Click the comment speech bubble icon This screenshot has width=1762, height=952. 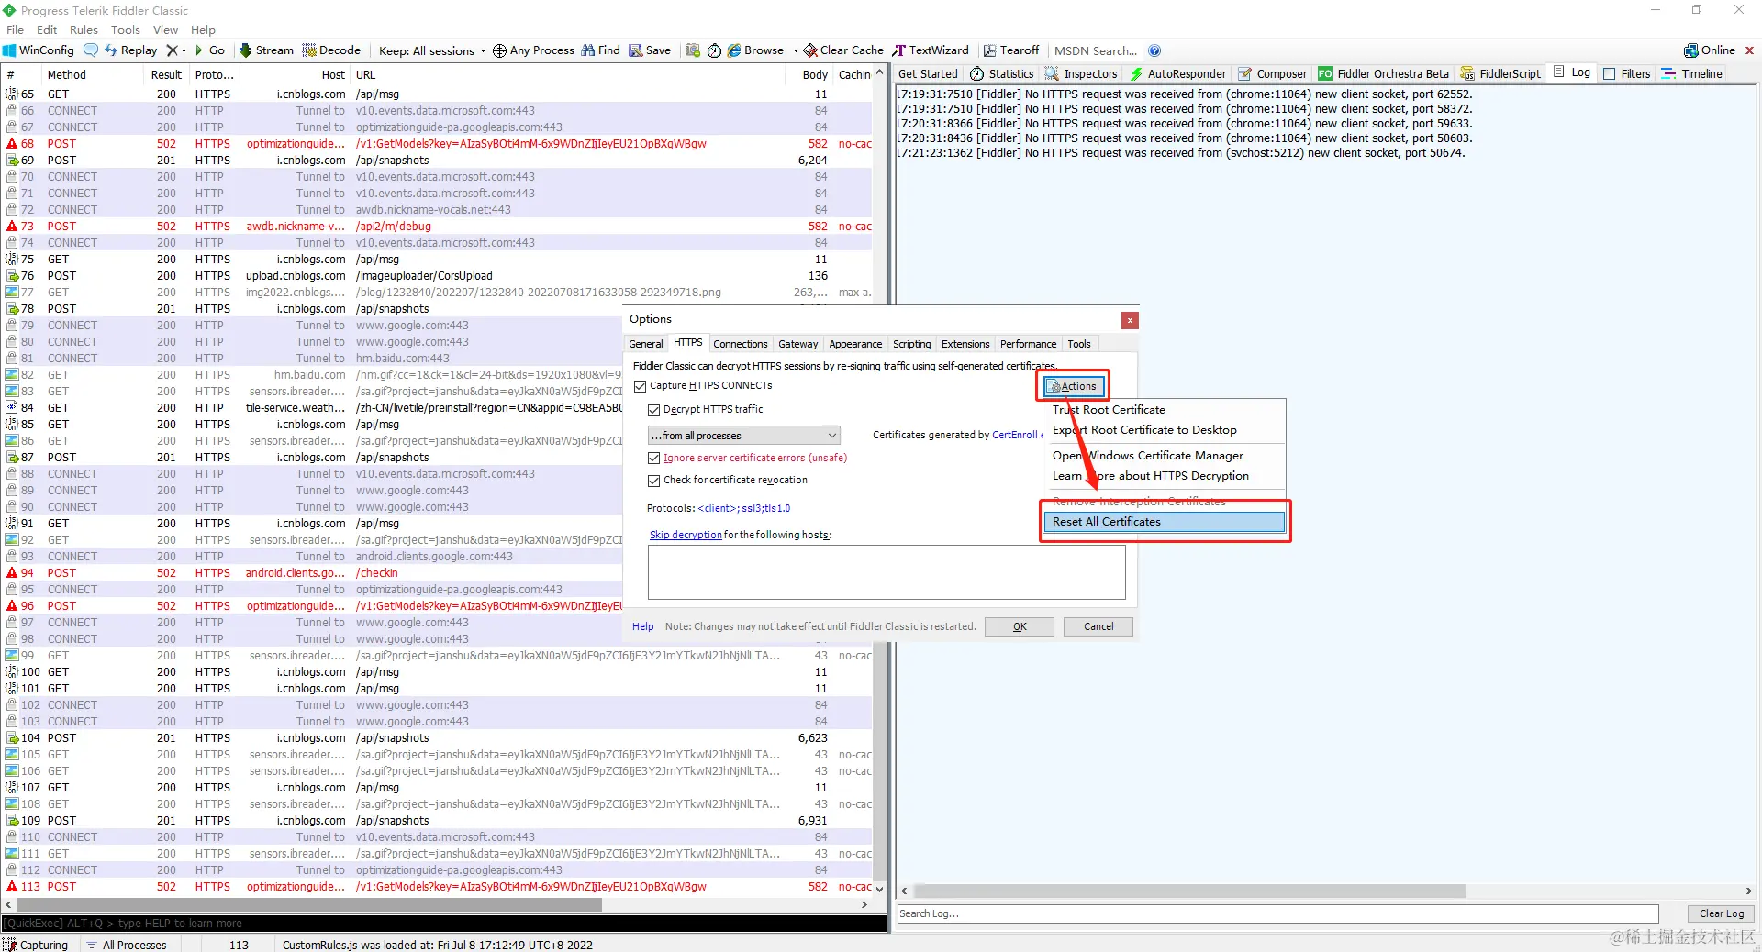coord(90,50)
